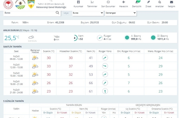Viewport: 179px width, 118px height.
Task: Click the Ziraat menu icon
Action: 148,2
